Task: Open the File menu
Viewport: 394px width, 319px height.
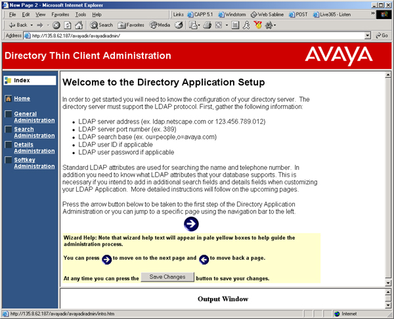Action: 12,14
